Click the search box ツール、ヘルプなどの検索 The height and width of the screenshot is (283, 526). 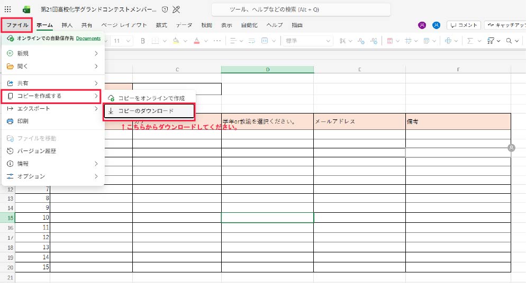click(x=301, y=10)
